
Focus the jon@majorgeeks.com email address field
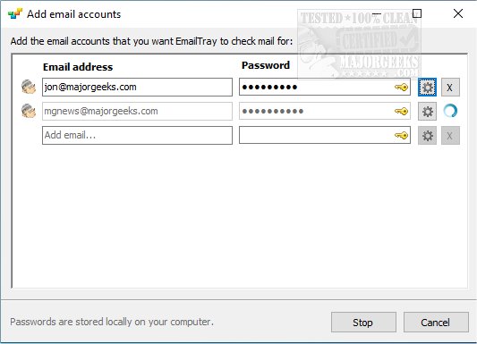point(137,88)
